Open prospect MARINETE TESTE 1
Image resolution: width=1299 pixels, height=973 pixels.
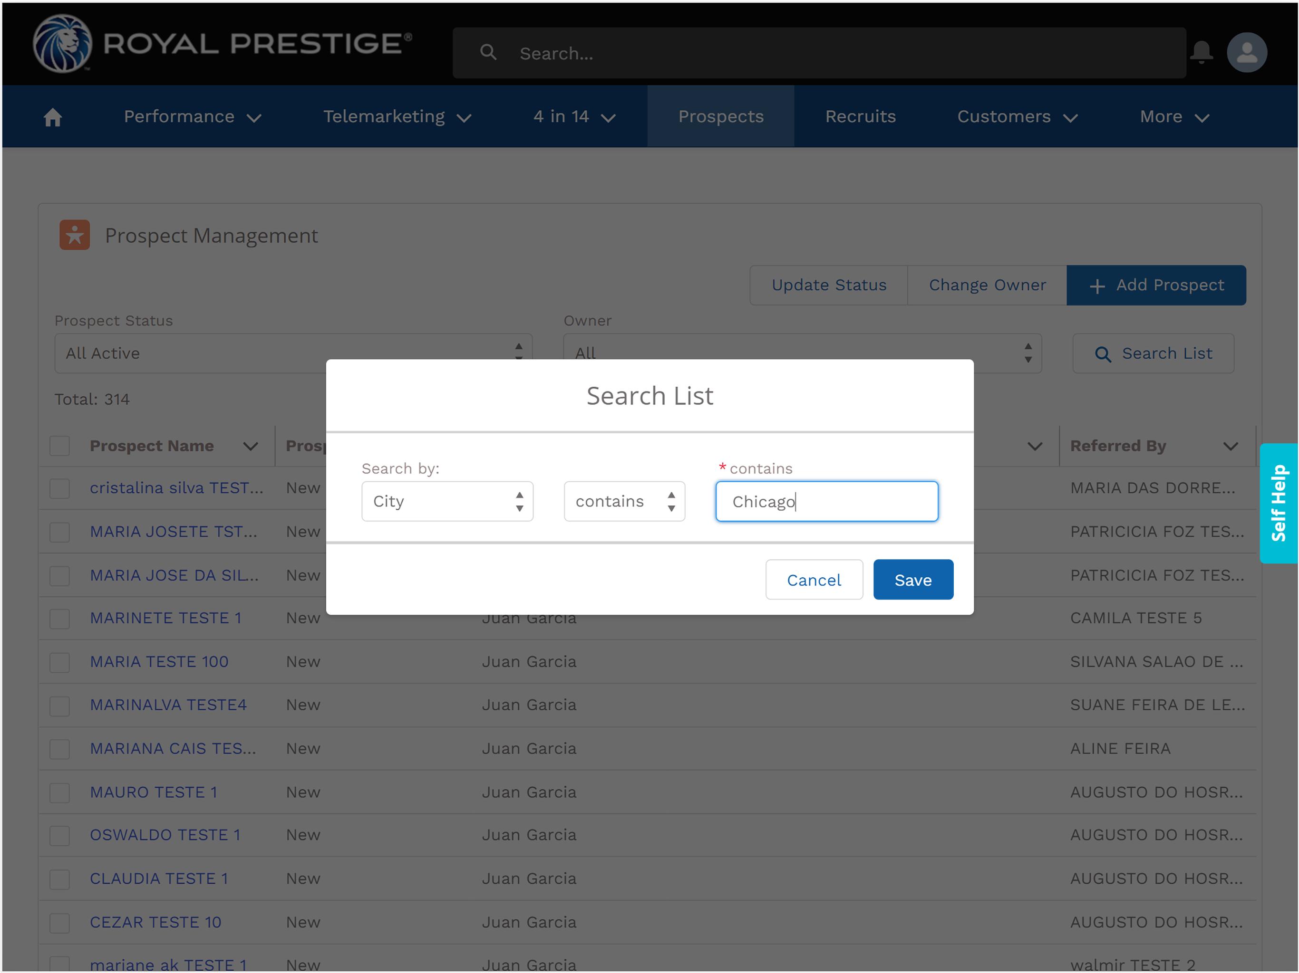pyautogui.click(x=165, y=618)
